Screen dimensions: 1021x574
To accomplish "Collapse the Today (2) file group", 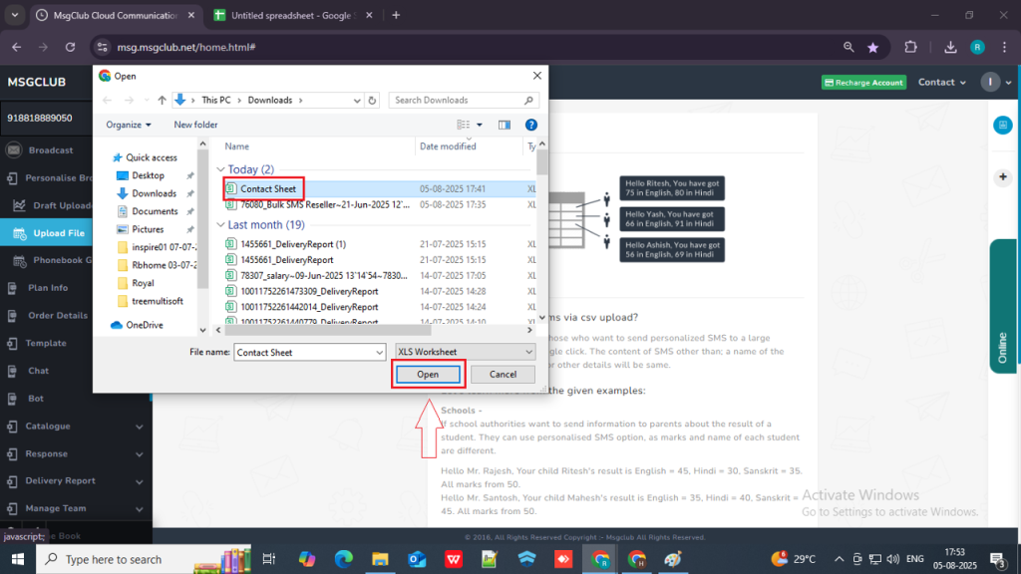I will click(x=221, y=170).
